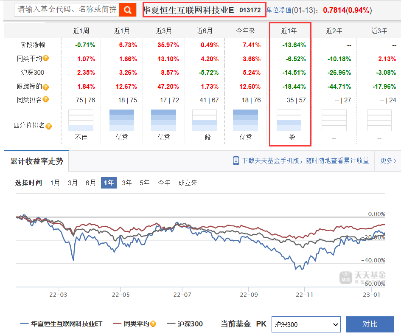Click the 近1月 column header

[122, 31]
